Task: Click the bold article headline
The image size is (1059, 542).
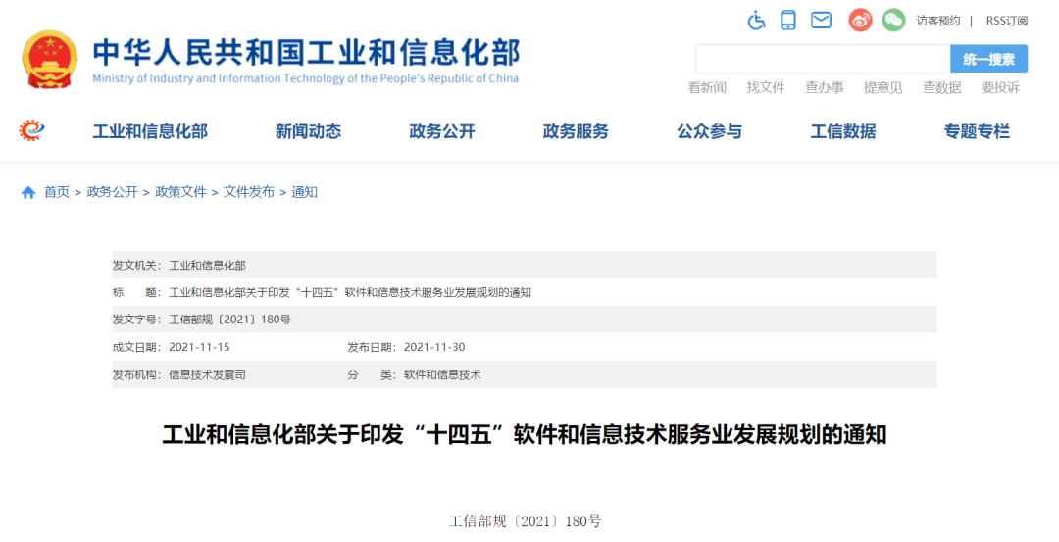Action: pos(524,435)
